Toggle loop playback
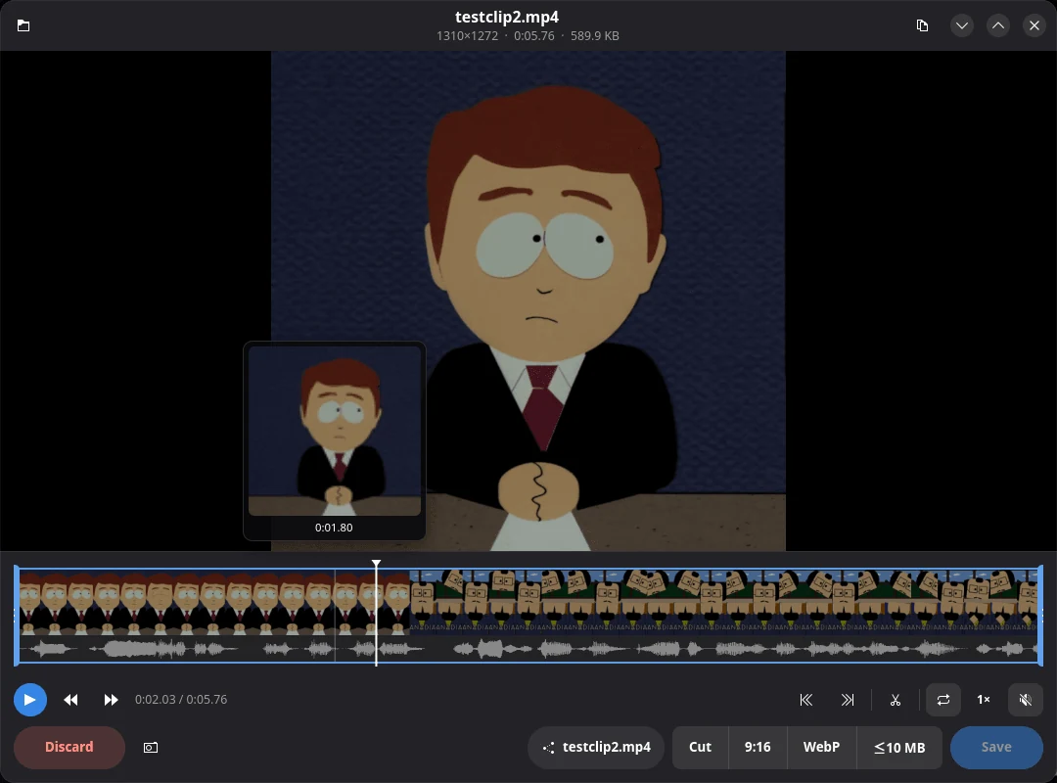This screenshot has width=1057, height=783. click(943, 700)
